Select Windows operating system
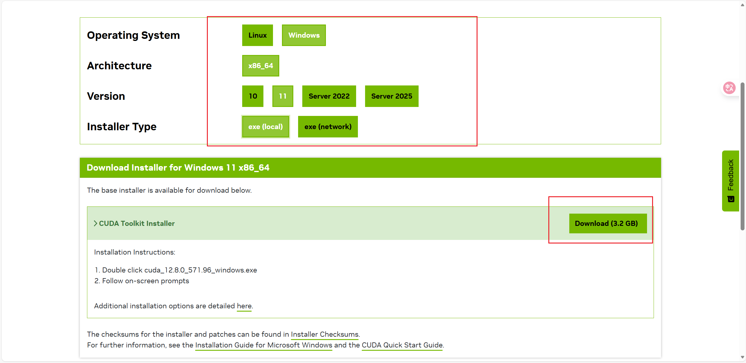 304,35
